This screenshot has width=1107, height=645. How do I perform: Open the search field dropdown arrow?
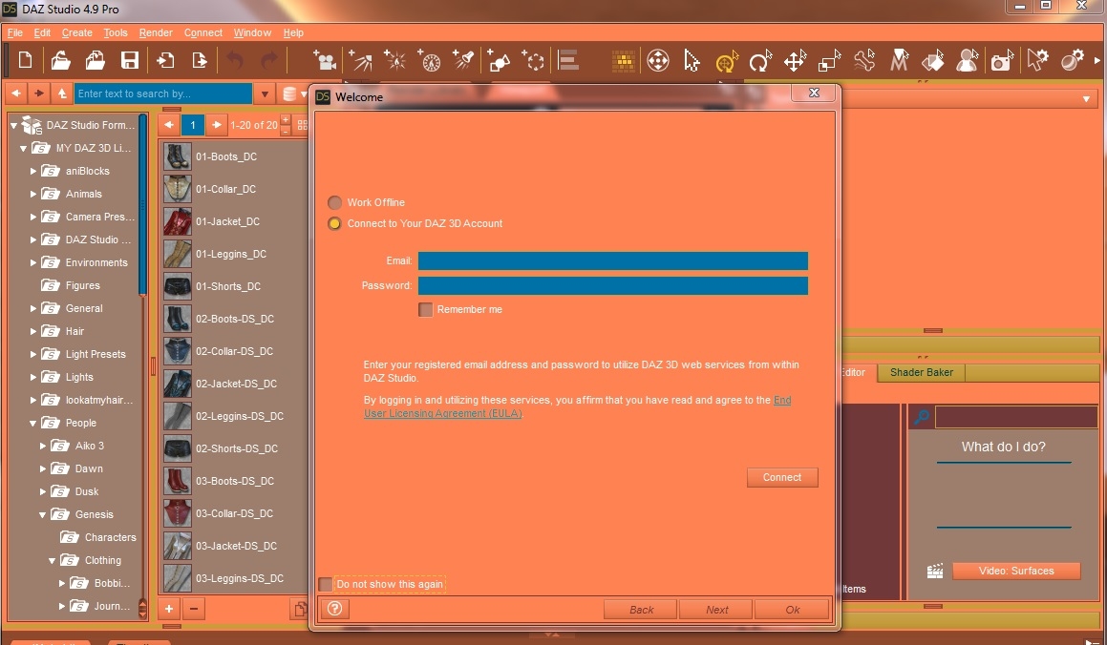pos(266,94)
